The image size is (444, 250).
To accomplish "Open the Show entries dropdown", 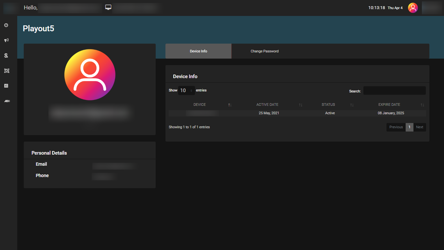I will point(186,90).
